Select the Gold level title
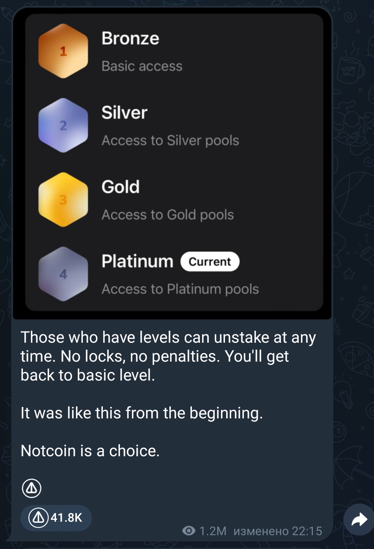 [x=120, y=187]
